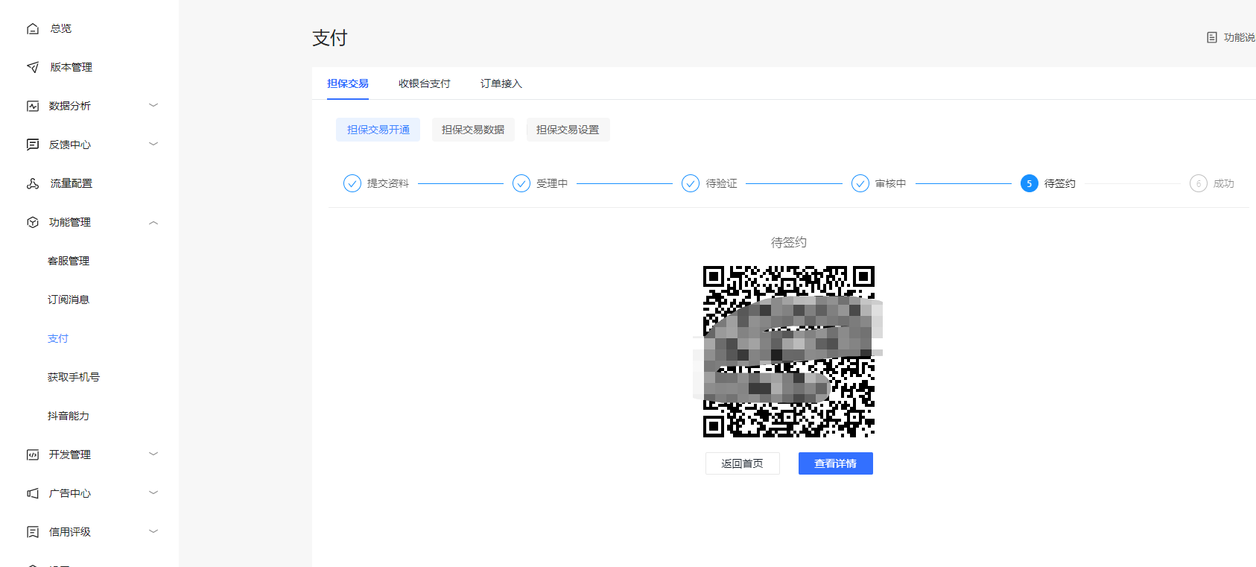Click the 受理中 step label
The image size is (1256, 567).
(552, 183)
